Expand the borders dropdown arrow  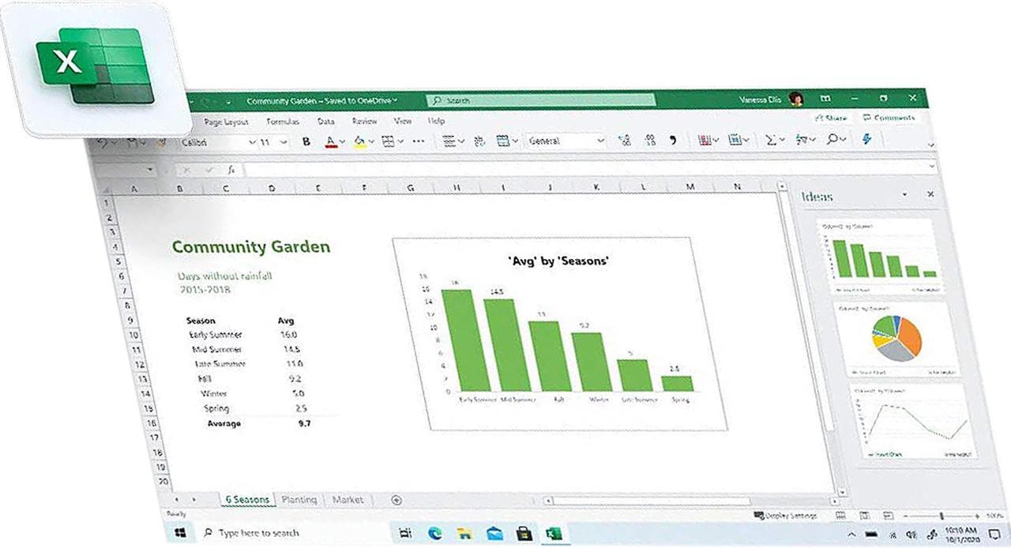pos(400,143)
